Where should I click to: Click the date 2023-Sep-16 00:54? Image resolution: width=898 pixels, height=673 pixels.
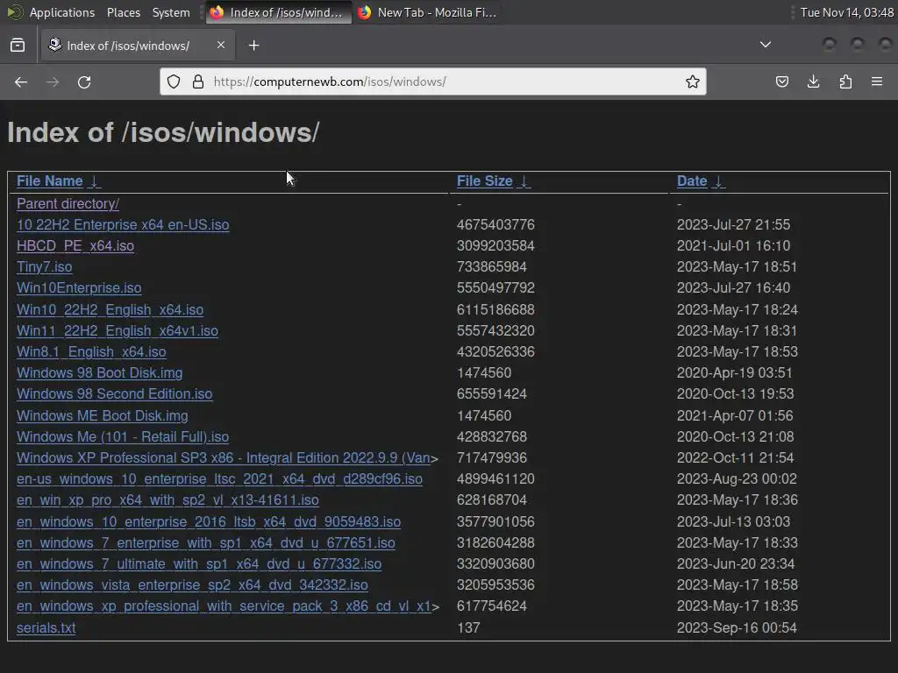[x=737, y=627]
